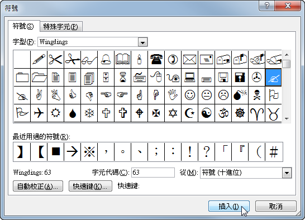The width and height of the screenshot is (305, 220).
Task: Choose the recent colon symbol
Action: [173, 152]
